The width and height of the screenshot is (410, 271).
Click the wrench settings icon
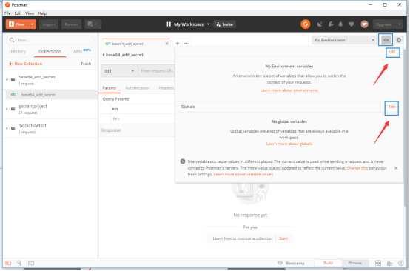tap(331, 24)
